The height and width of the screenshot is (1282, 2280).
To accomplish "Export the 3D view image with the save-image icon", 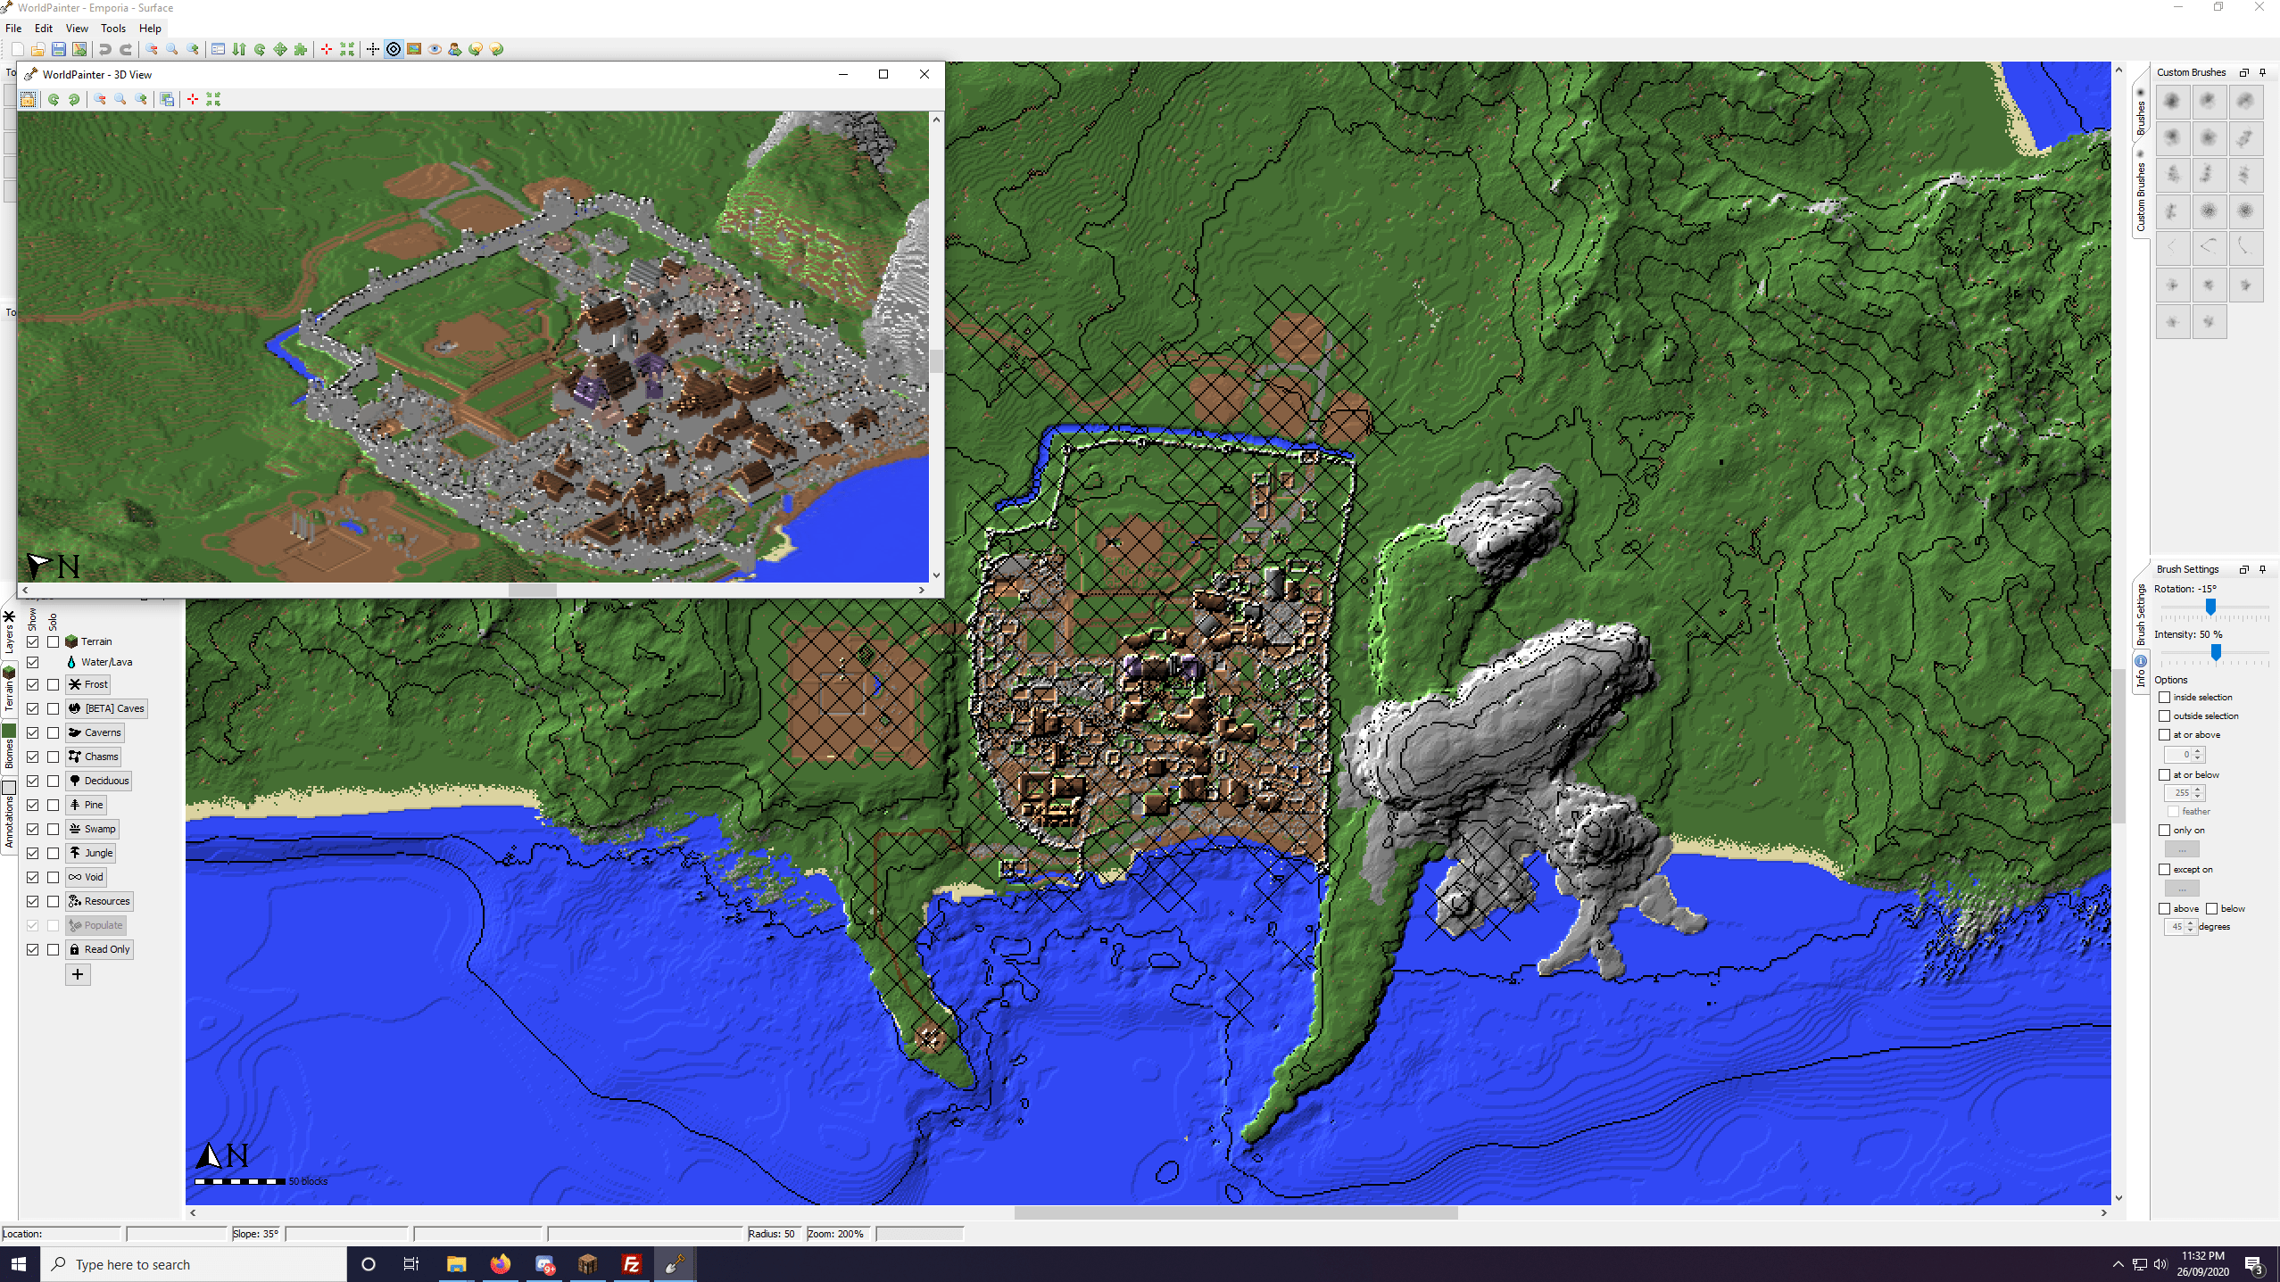I will (167, 99).
